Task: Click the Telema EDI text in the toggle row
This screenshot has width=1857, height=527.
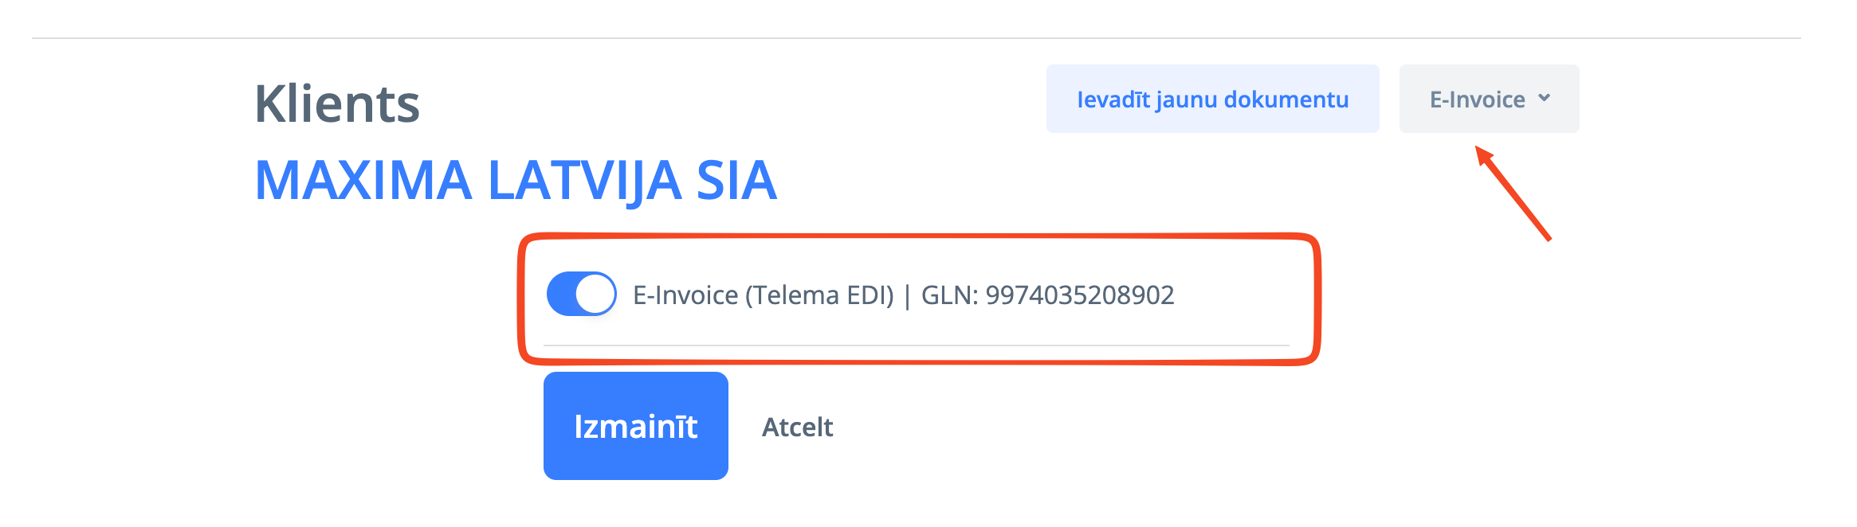Action: pos(820,295)
